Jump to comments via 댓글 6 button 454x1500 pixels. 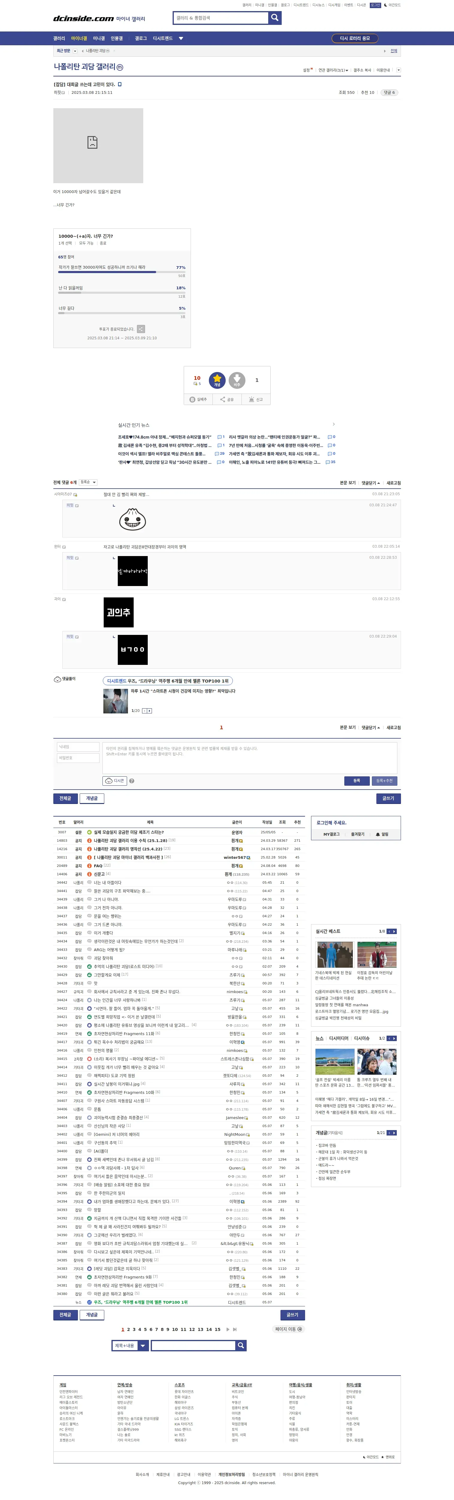tap(389, 93)
